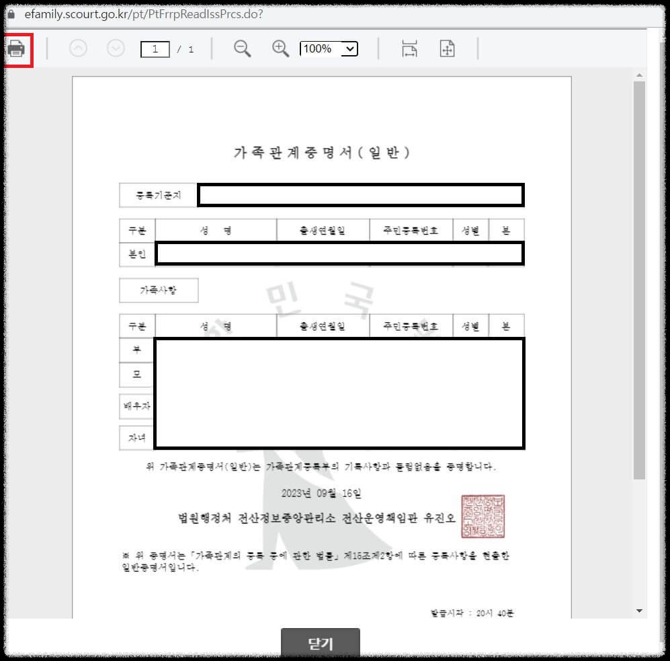Select the previous page arrow icon

(x=77, y=48)
